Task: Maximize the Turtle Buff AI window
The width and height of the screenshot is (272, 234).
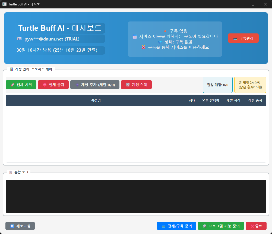Action: click(x=253, y=4)
